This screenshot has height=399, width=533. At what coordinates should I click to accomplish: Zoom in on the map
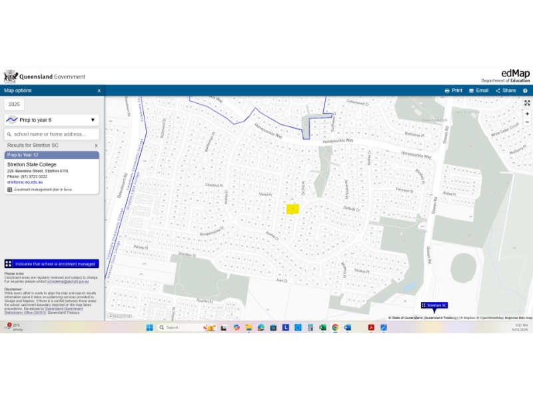(x=527, y=114)
